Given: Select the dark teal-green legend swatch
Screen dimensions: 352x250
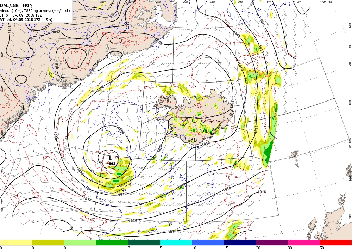Looking at the screenshot, I should pyautogui.click(x=144, y=242).
